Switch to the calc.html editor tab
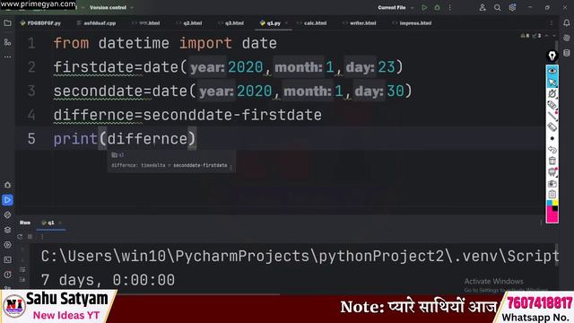The width and height of the screenshot is (574, 323). tap(311, 23)
